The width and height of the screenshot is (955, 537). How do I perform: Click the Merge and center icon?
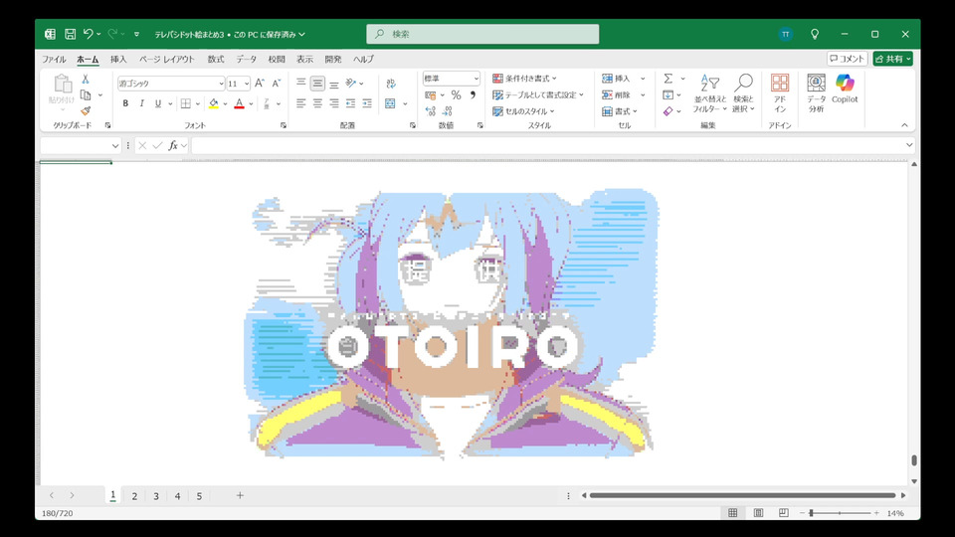(390, 103)
